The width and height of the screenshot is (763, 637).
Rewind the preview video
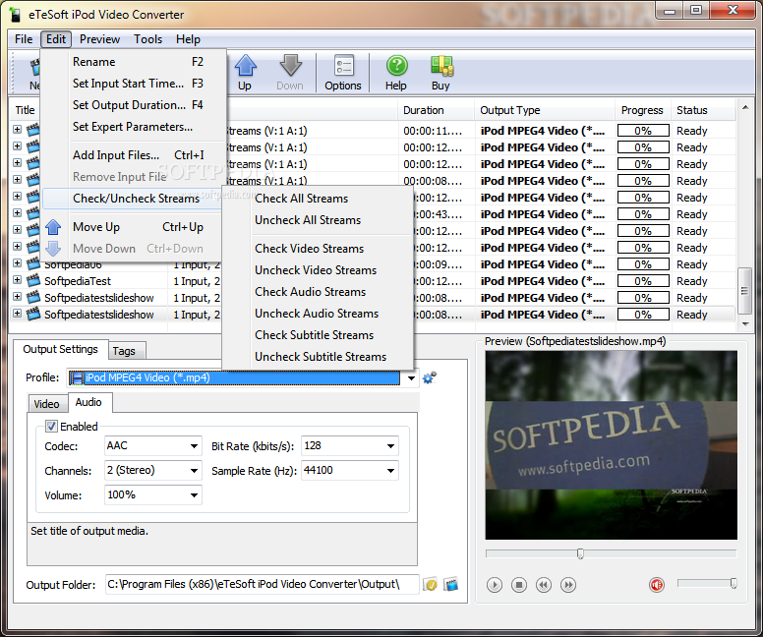pyautogui.click(x=544, y=585)
